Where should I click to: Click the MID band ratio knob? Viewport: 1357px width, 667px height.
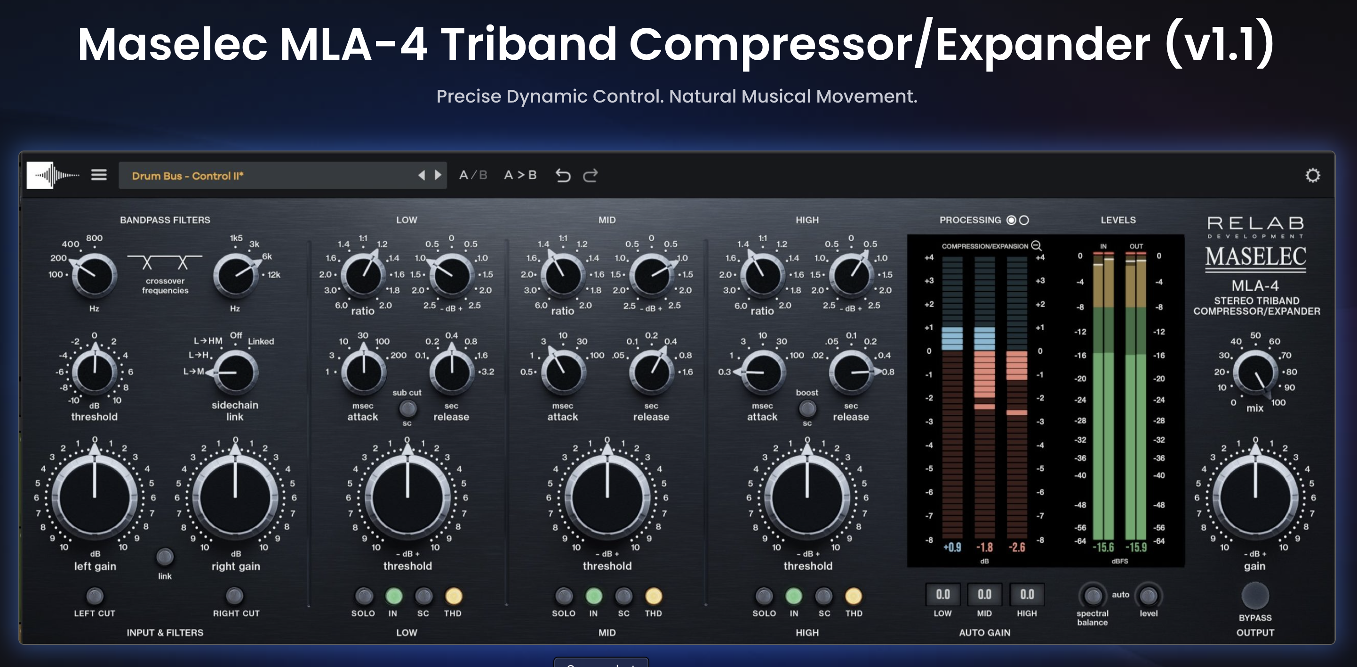coord(563,275)
